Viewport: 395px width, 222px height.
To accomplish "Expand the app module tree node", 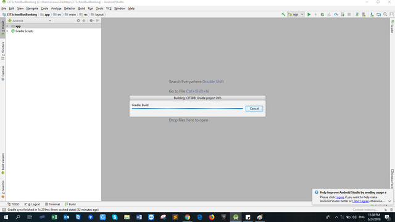I will [x=7, y=26].
